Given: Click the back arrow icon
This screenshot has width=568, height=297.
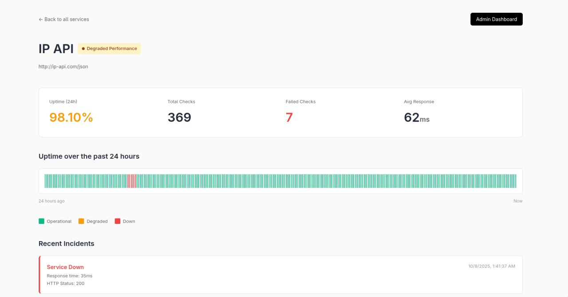Looking at the screenshot, I should 40,19.
